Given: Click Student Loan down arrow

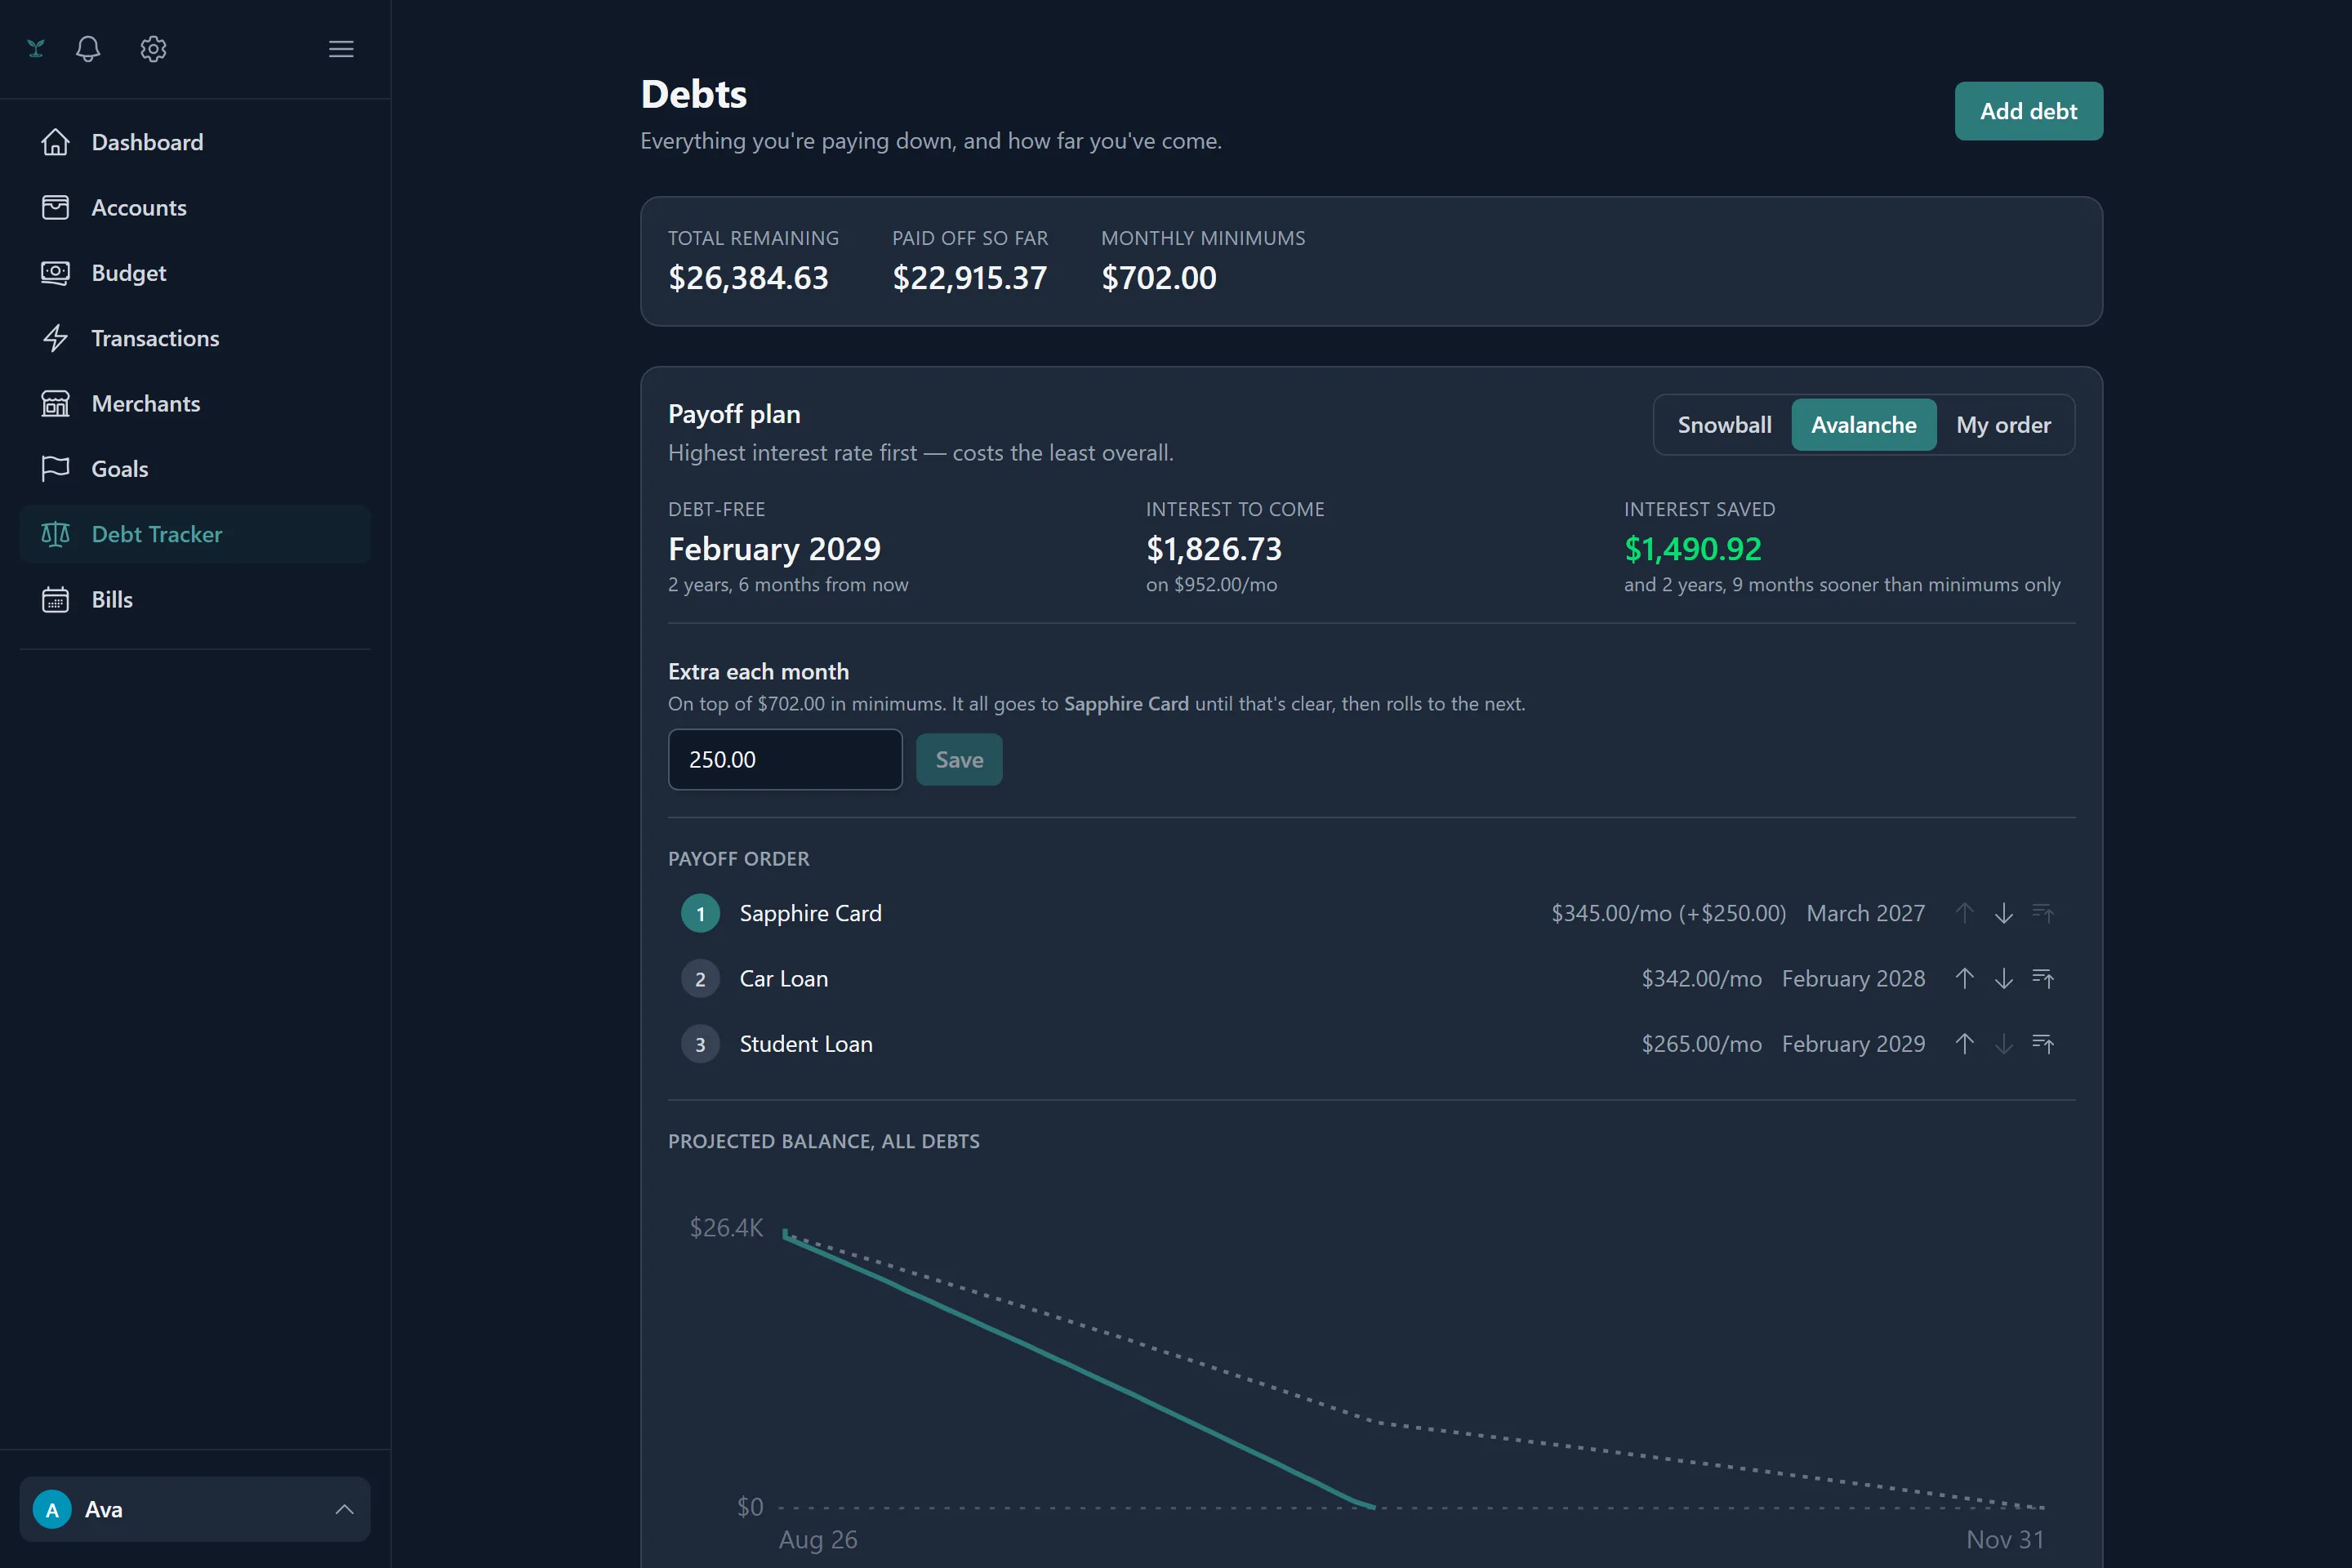Looking at the screenshot, I should [x=2003, y=1044].
